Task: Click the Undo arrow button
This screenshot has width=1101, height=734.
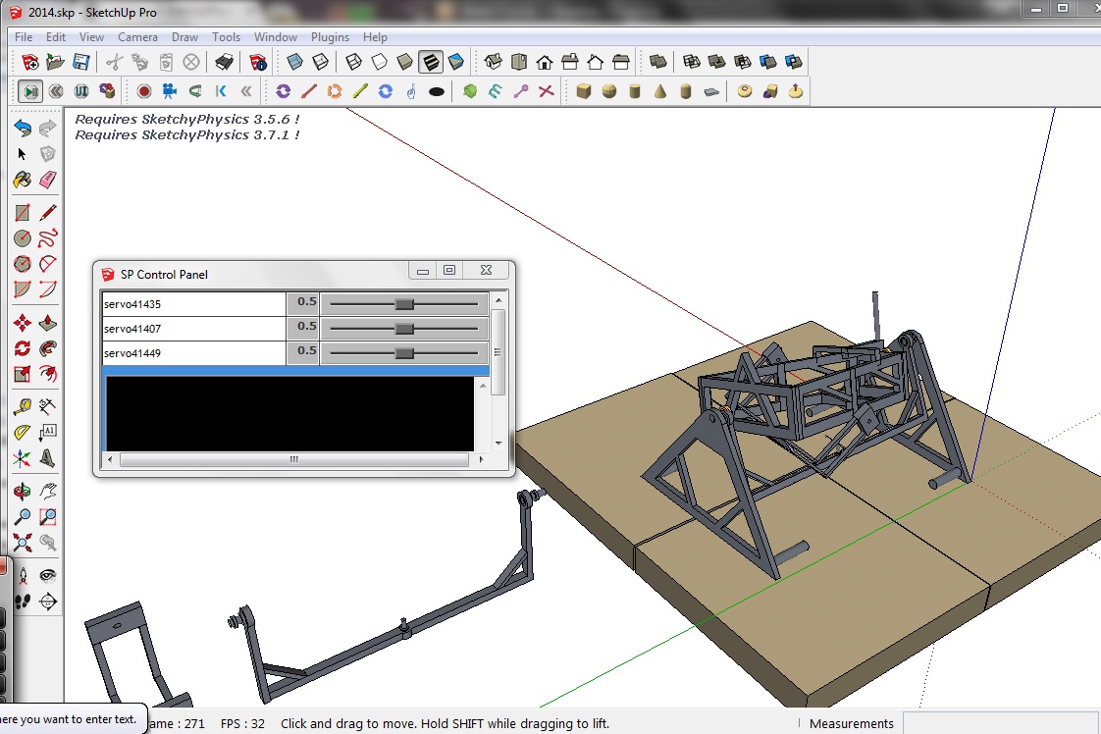Action: [23, 128]
